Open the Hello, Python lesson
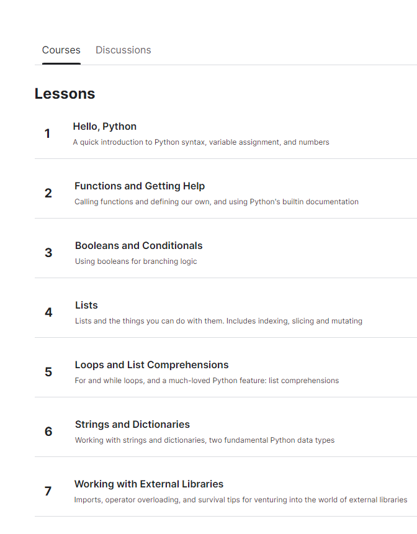This screenshot has width=417, height=534. click(x=105, y=126)
